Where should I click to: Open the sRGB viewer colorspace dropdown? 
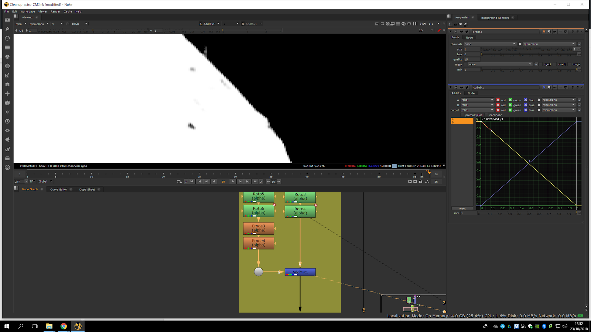79,24
